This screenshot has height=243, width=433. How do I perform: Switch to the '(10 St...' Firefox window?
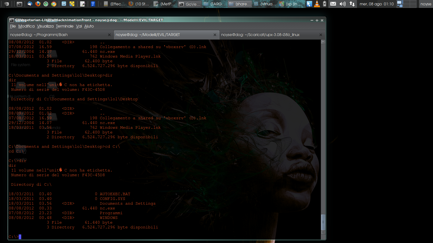point(139,4)
